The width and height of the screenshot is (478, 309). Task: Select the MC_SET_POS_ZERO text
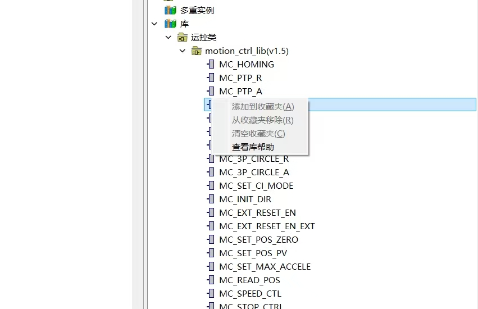[x=258, y=240]
